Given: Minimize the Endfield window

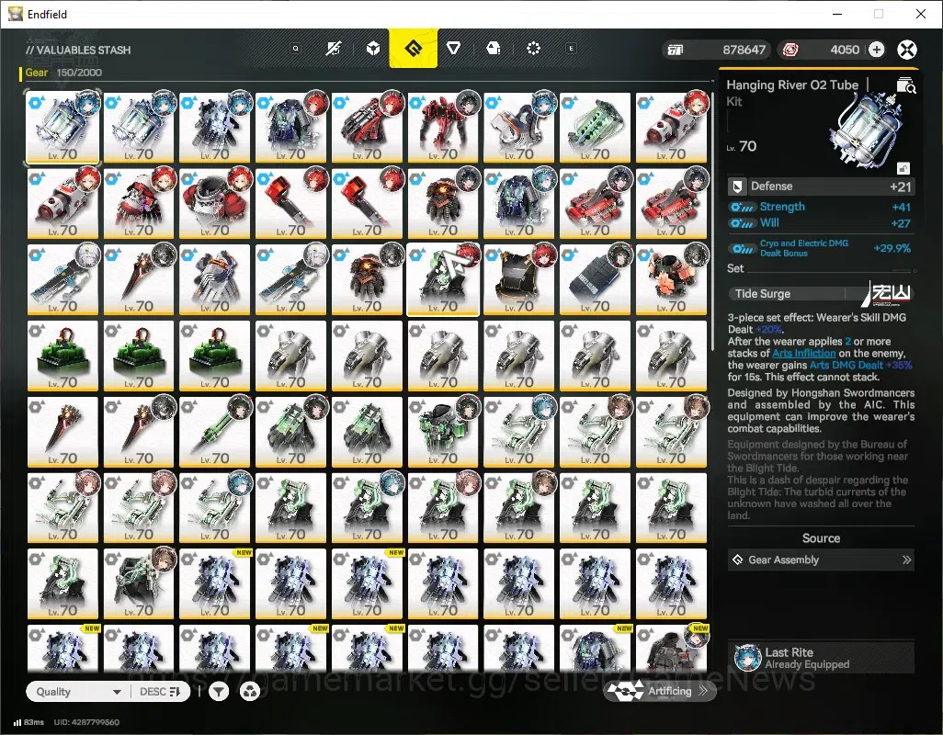Looking at the screenshot, I should point(836,14).
